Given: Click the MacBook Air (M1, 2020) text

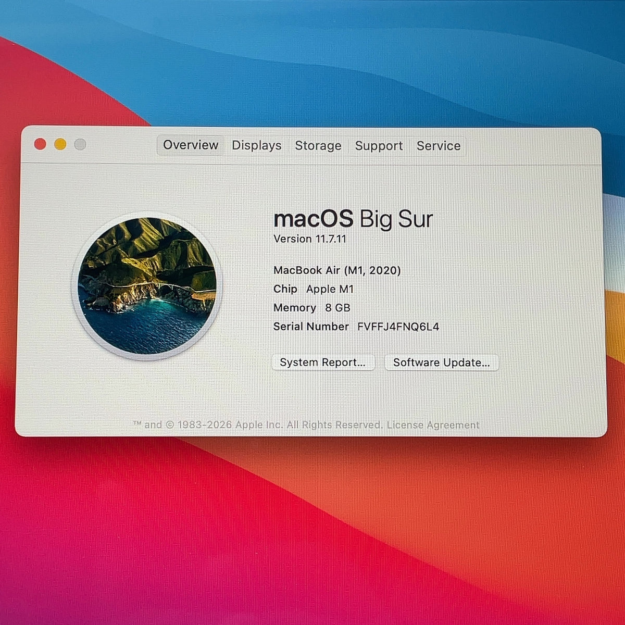Looking at the screenshot, I should coord(337,270).
